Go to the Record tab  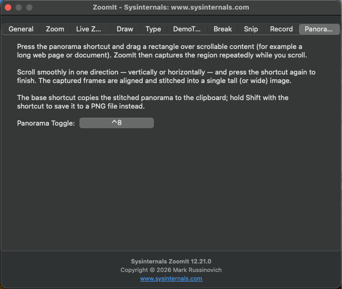281,29
